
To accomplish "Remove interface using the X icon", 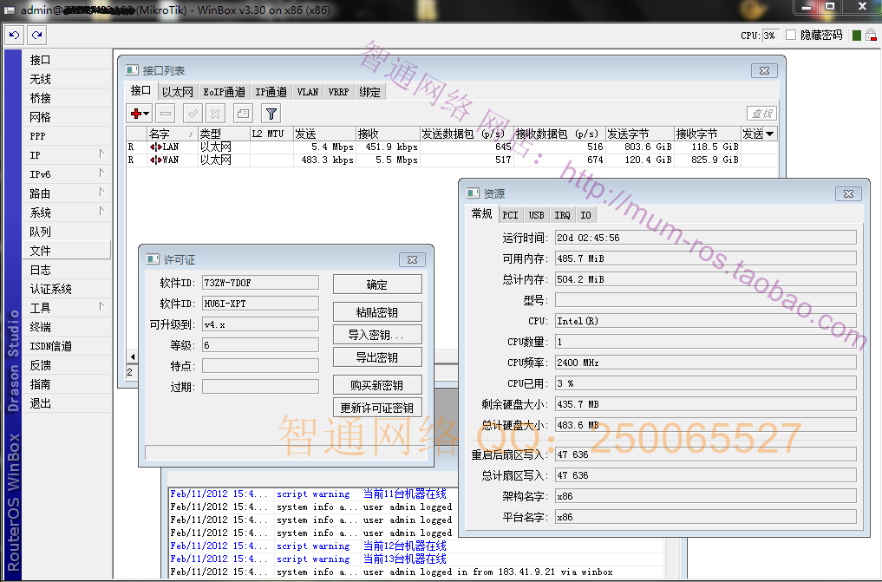I will coord(215,114).
